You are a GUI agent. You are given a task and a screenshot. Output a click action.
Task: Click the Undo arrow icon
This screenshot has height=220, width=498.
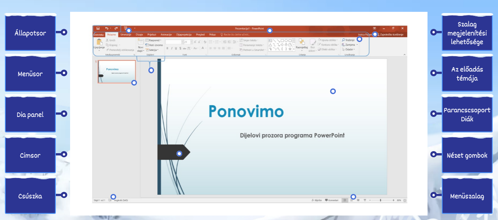[107, 29]
